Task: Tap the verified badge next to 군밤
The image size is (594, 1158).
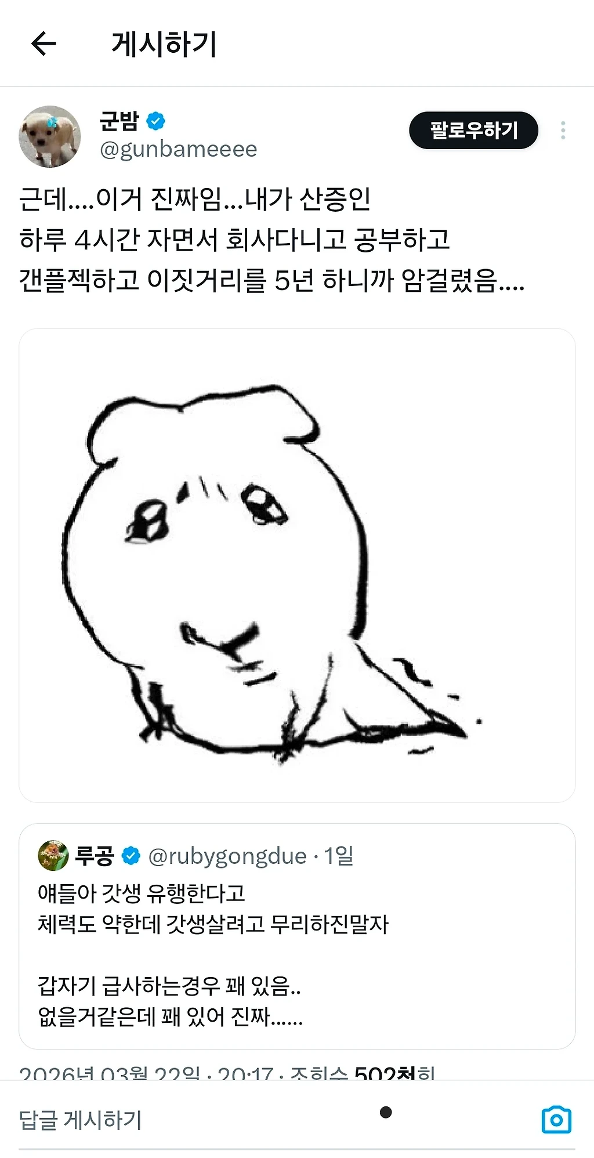Action: (155, 121)
